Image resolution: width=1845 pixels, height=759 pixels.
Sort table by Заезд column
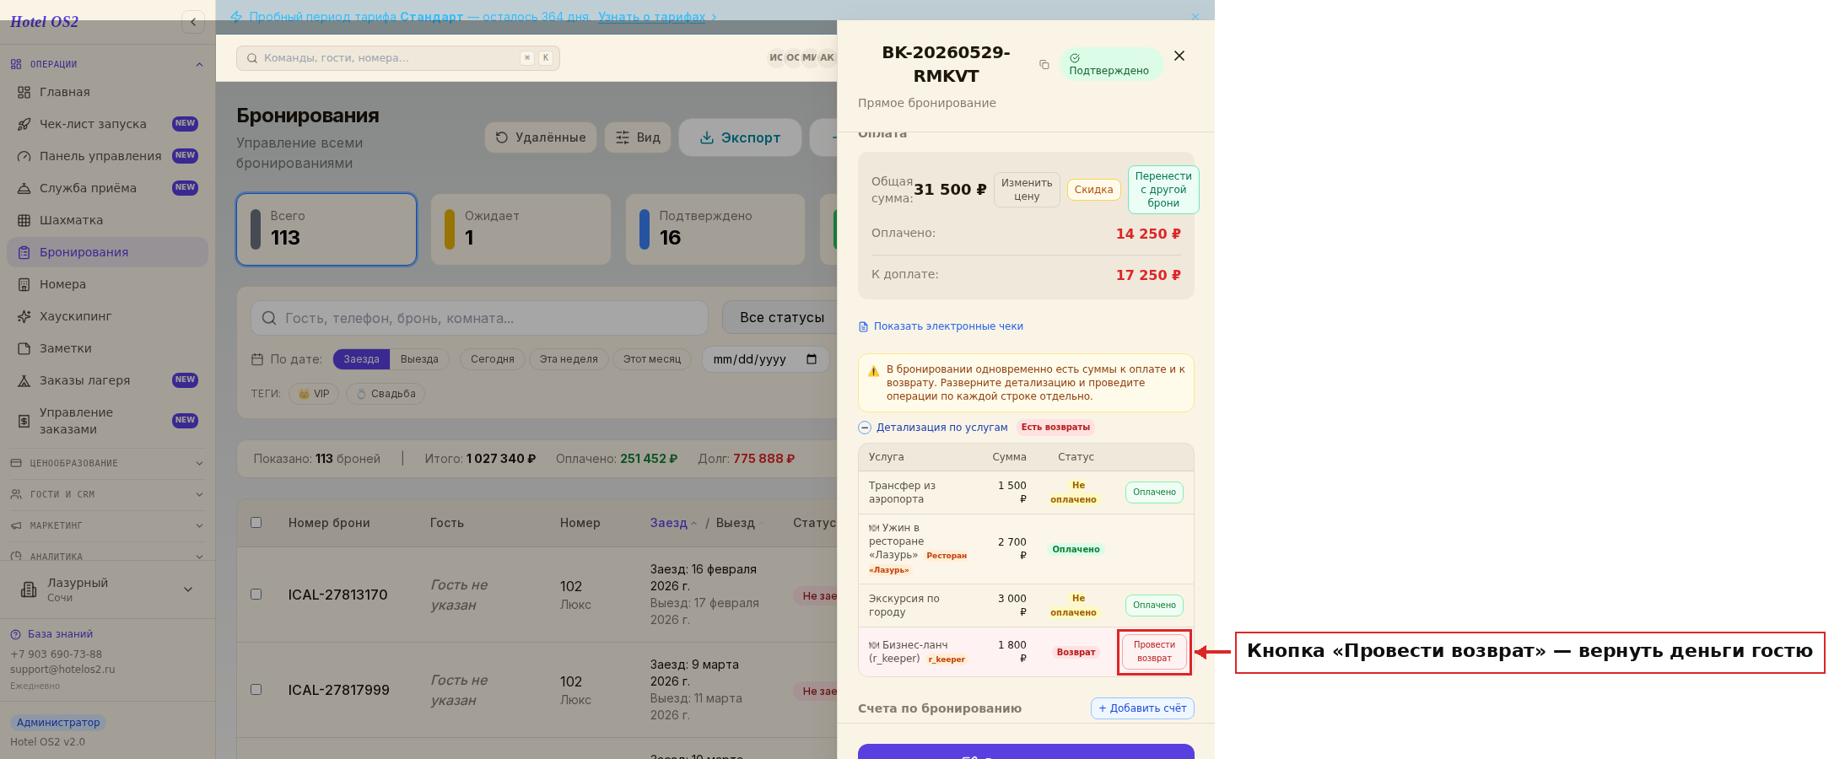[x=673, y=523]
